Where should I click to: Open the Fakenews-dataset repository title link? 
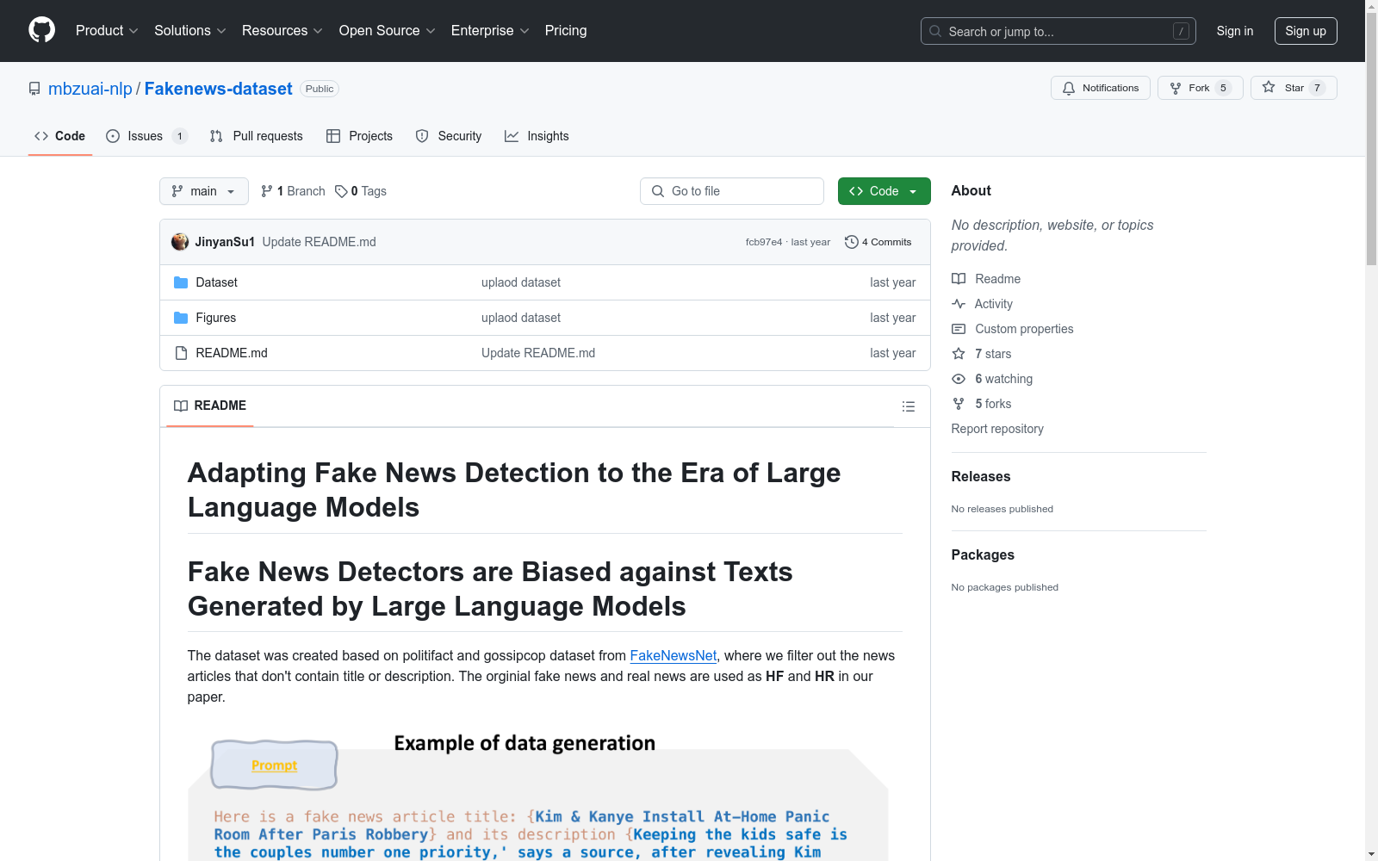[x=219, y=89]
